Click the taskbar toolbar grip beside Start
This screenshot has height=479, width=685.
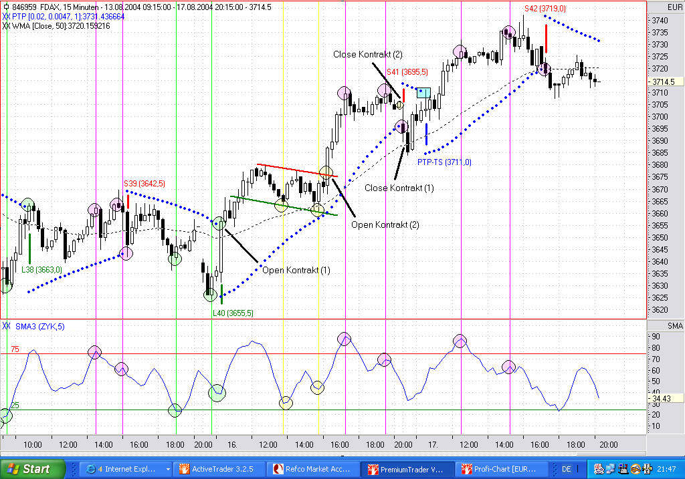(73, 469)
